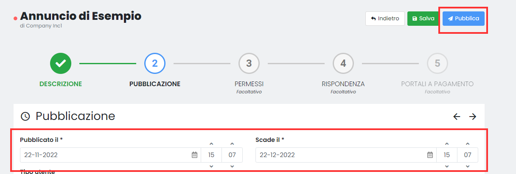Go back with the Indietro button
Viewport: 516px width, 174px height.
pyautogui.click(x=385, y=19)
